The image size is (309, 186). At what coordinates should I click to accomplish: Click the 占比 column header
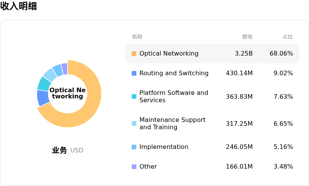point(288,37)
